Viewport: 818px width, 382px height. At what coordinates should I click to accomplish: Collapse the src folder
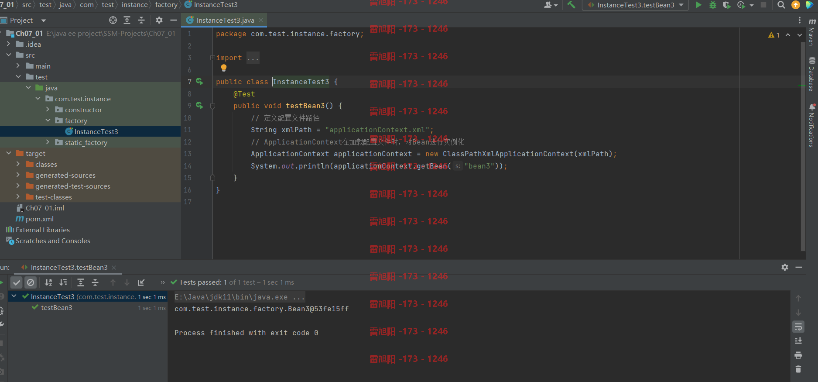(9, 55)
